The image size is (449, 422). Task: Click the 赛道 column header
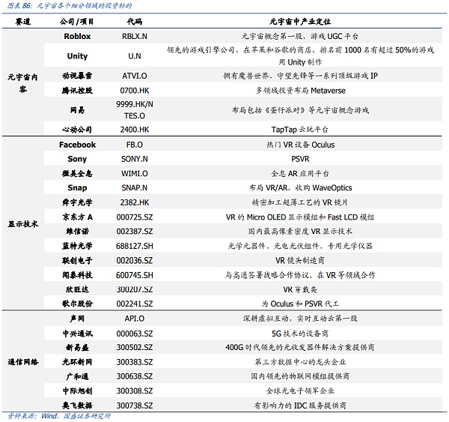pyautogui.click(x=23, y=22)
